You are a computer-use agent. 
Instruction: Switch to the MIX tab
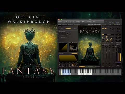click(x=94, y=22)
